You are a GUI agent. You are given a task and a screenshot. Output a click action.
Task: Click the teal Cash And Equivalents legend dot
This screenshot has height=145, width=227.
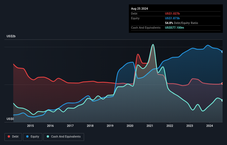48,136
